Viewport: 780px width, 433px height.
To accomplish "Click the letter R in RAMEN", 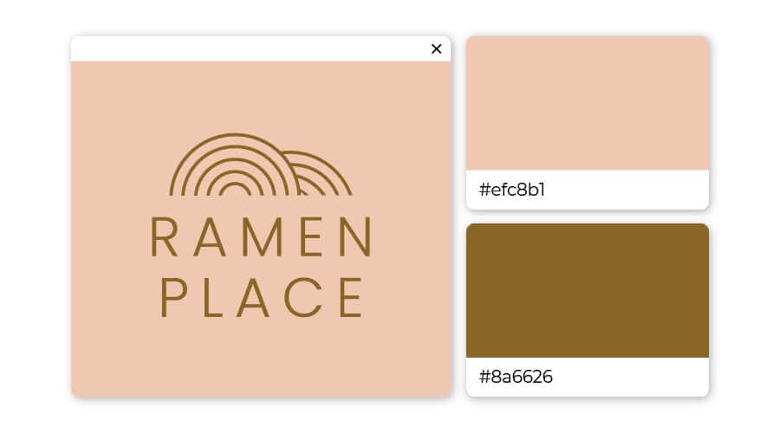I will [164, 237].
